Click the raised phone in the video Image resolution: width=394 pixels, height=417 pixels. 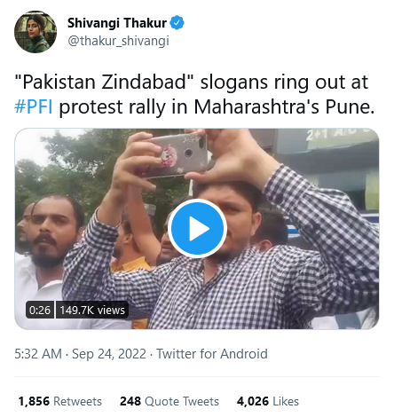point(176,155)
